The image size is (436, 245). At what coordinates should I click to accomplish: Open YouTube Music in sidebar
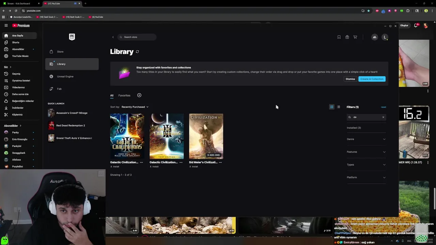coord(19,56)
